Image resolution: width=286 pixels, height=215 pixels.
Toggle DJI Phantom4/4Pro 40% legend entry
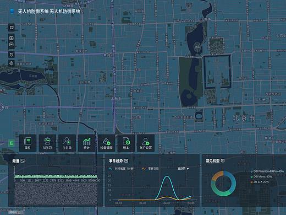coord(267,171)
